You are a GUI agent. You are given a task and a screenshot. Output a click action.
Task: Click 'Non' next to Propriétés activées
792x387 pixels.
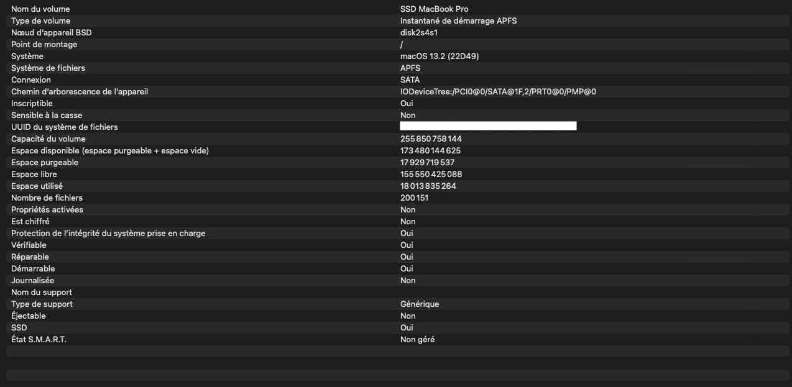[408, 210]
